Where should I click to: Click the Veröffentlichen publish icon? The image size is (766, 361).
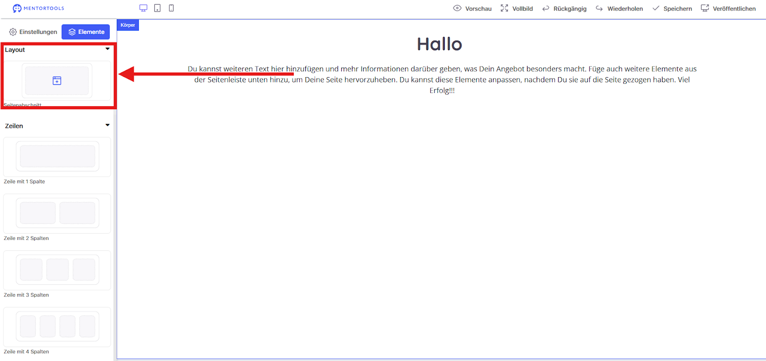tap(705, 8)
